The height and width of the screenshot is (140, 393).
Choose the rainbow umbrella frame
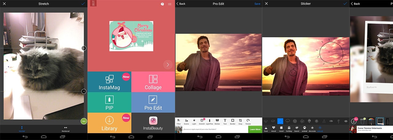point(371,121)
